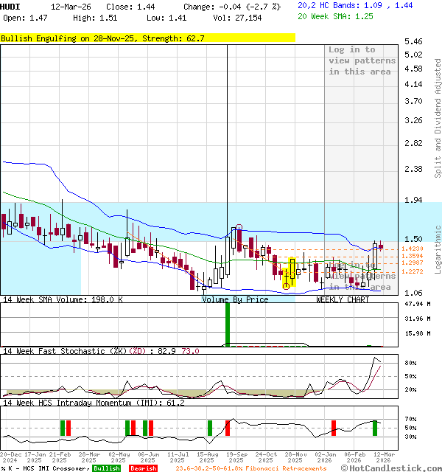Click the first green IMI bullish signal bar
The width and height of the screenshot is (442, 472).
63,427
